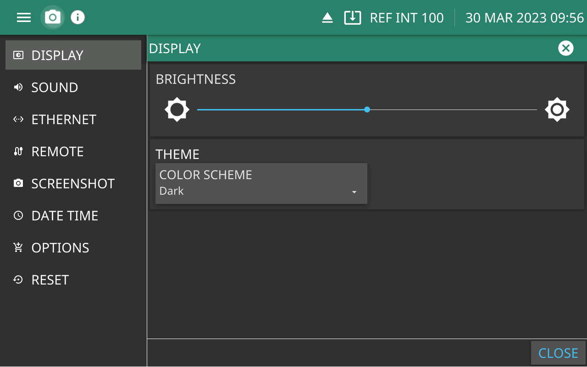Click the download-to-storage icon in header

click(352, 18)
